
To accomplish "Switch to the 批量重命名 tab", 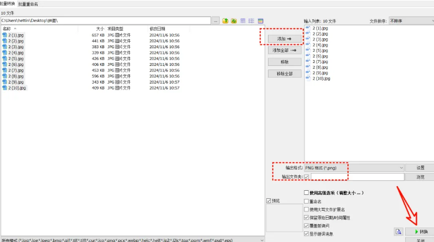I will click(28, 4).
